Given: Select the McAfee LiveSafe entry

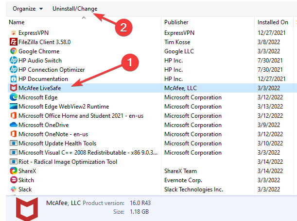Looking at the screenshot, I should pyautogui.click(x=39, y=88).
